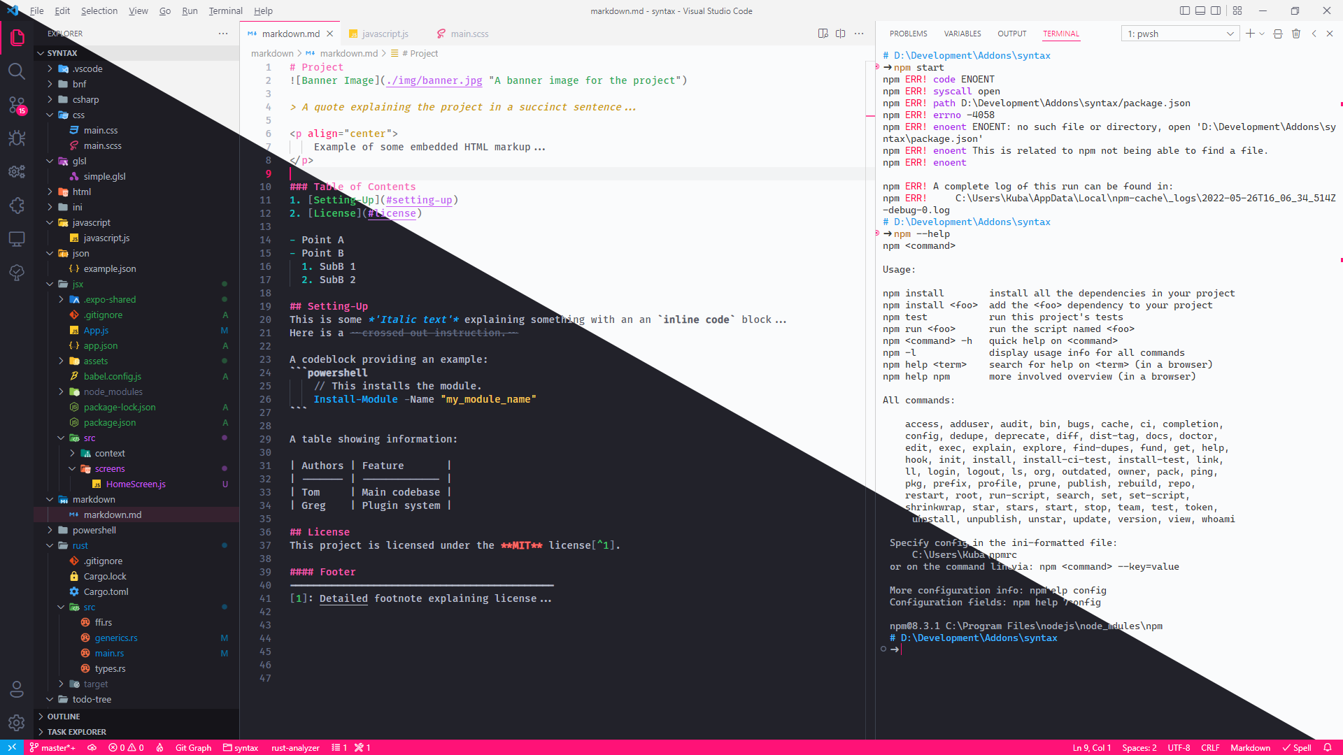
Task: Open Git Graph from status bar
Action: pos(193,747)
